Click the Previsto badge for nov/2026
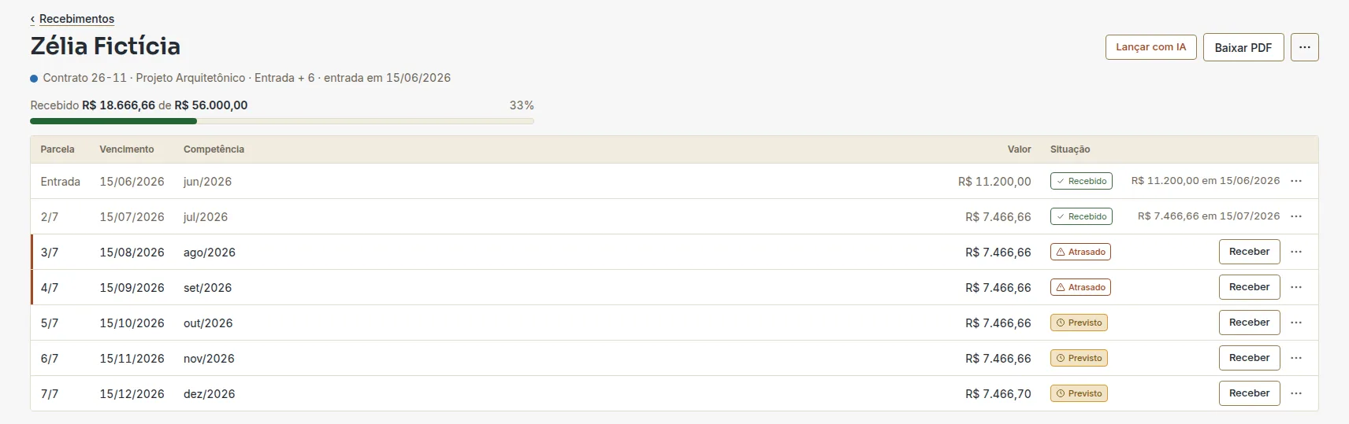1349x424 pixels. tap(1079, 358)
